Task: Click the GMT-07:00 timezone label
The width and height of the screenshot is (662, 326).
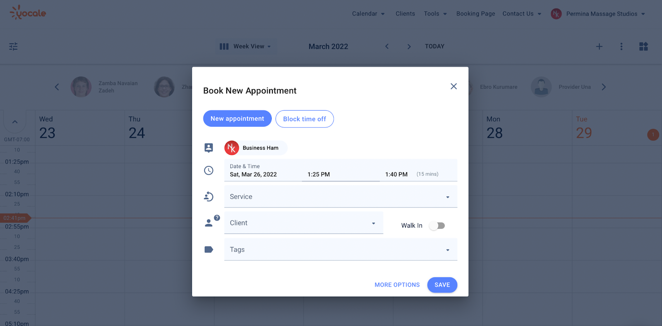Action: (x=17, y=140)
